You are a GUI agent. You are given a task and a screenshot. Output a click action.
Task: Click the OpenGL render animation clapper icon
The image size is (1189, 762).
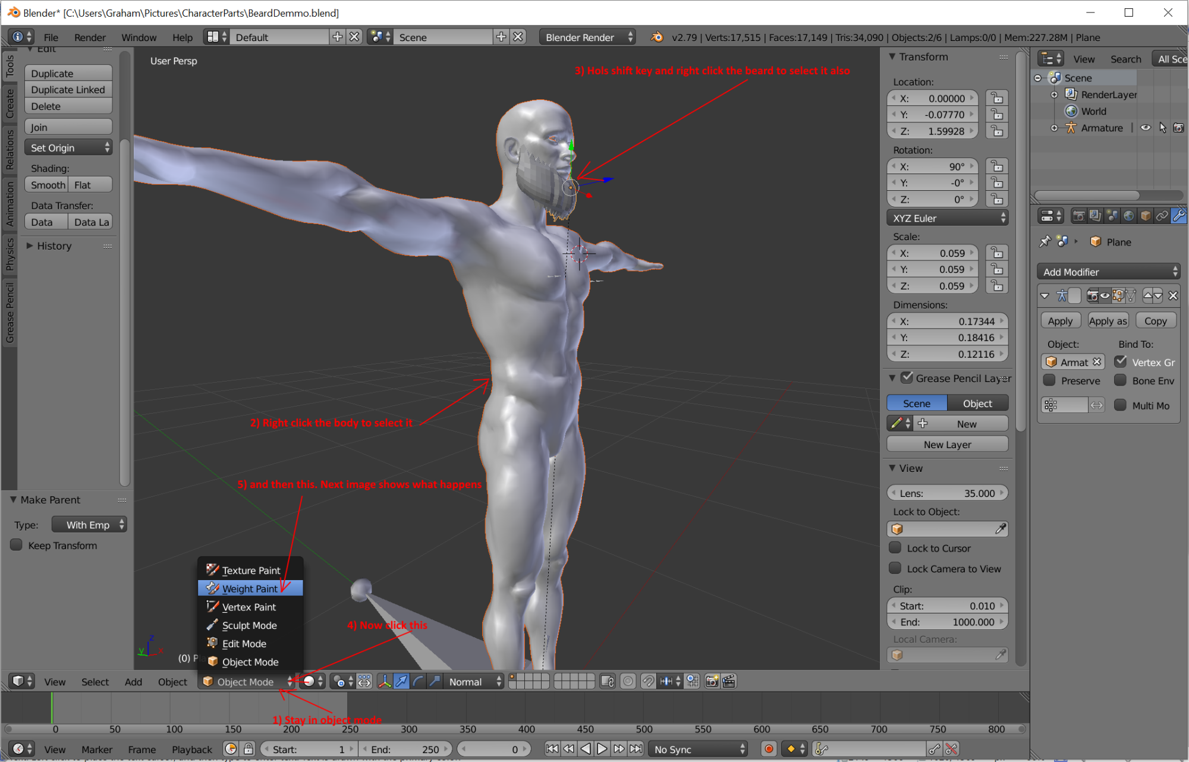(729, 682)
